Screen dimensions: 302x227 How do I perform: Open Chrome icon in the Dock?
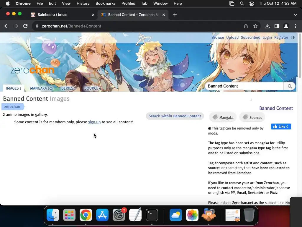(x=86, y=215)
